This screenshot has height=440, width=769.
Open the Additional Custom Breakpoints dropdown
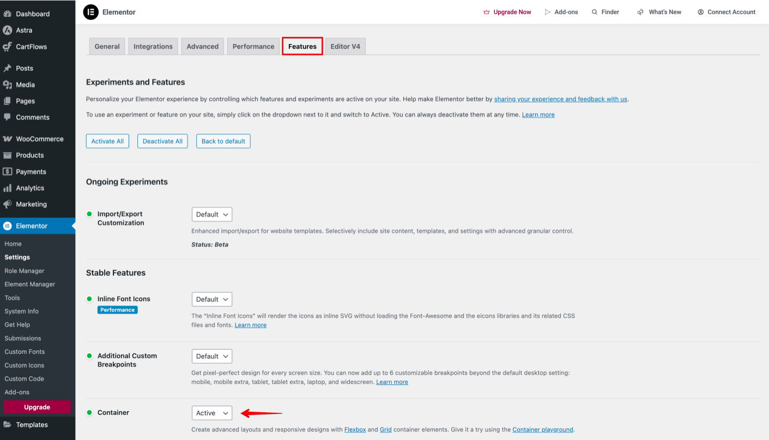click(x=211, y=356)
